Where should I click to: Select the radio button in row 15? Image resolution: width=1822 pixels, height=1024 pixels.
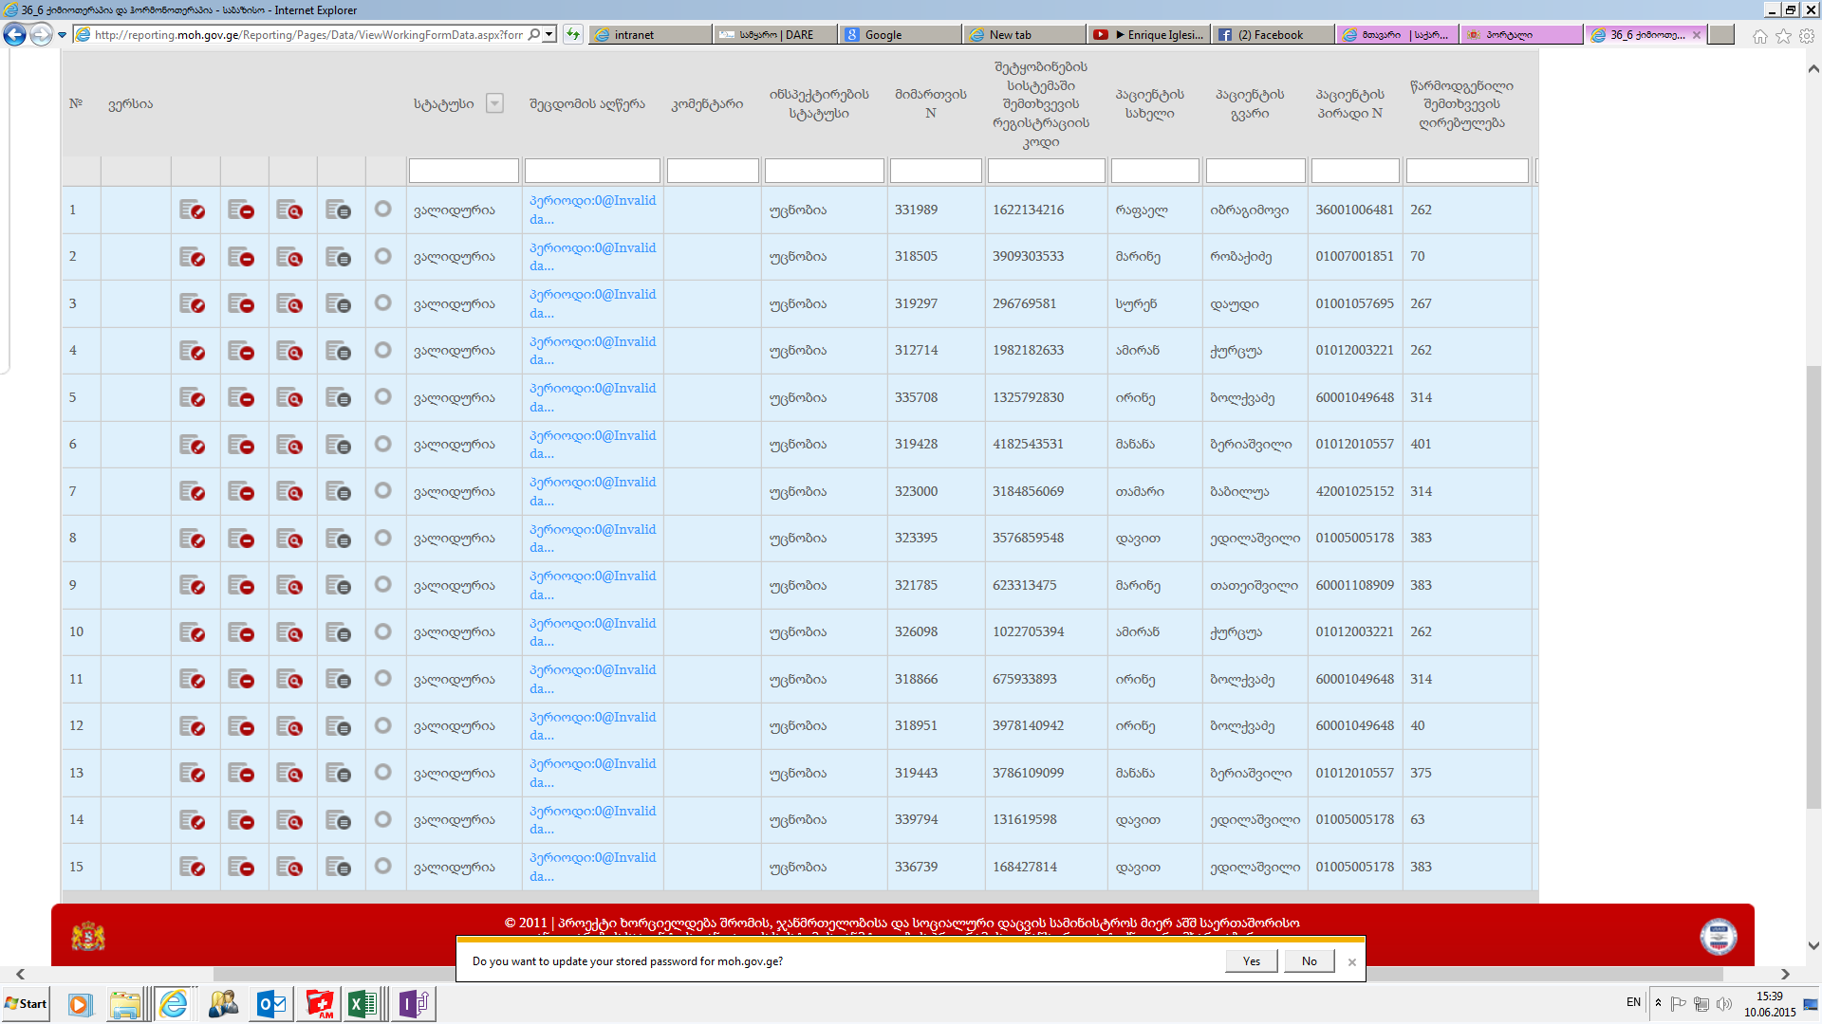click(382, 866)
